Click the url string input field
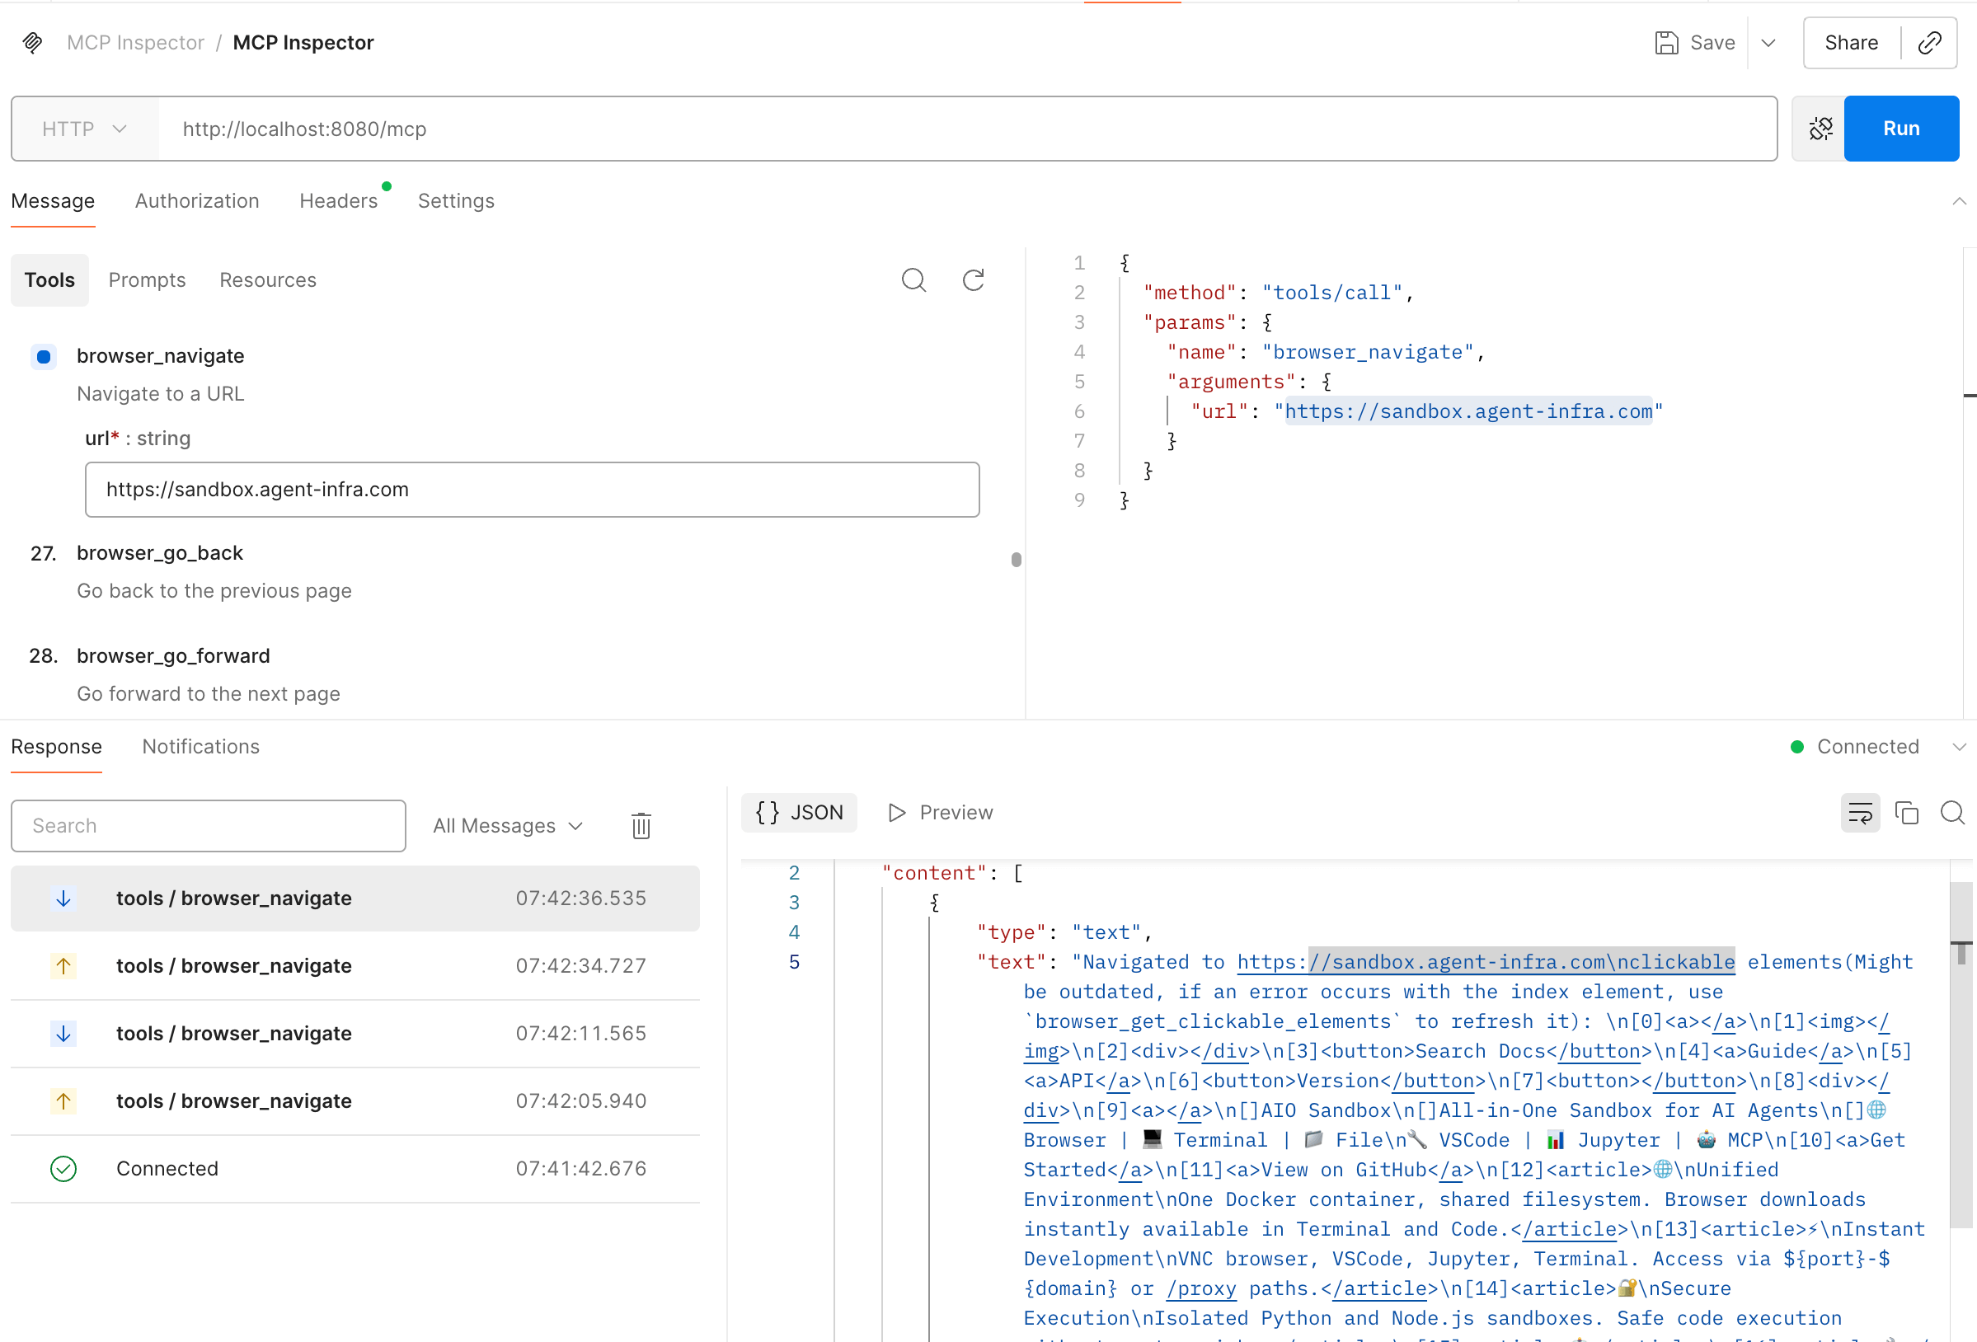This screenshot has height=1342, width=1977. [532, 490]
